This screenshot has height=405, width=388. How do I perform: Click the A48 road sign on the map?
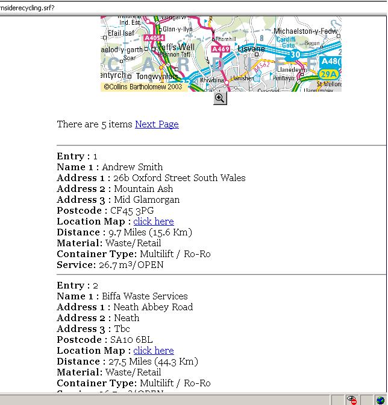pyautogui.click(x=331, y=62)
